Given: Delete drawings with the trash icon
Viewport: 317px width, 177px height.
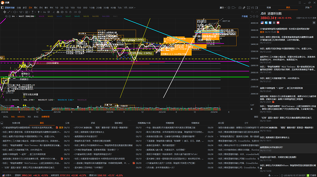Looking at the screenshot, I should coord(70,12).
